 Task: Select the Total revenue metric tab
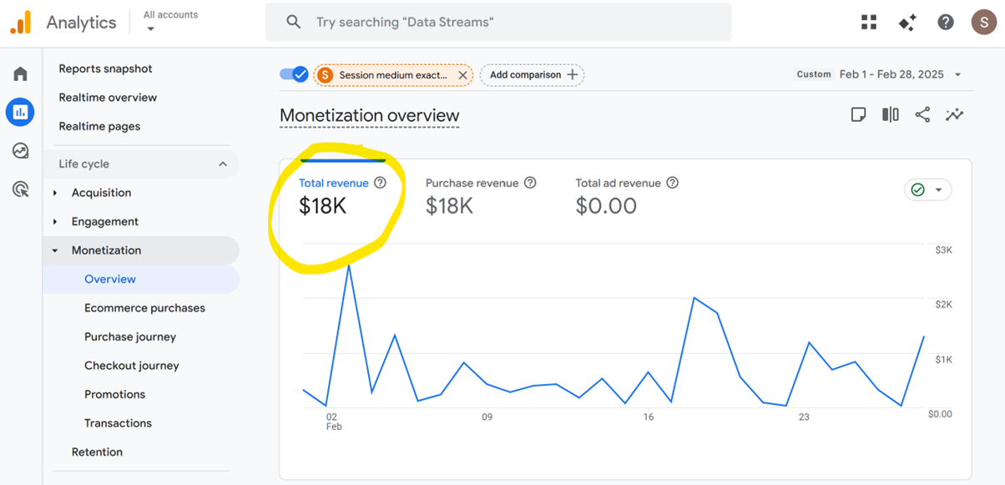click(x=333, y=183)
